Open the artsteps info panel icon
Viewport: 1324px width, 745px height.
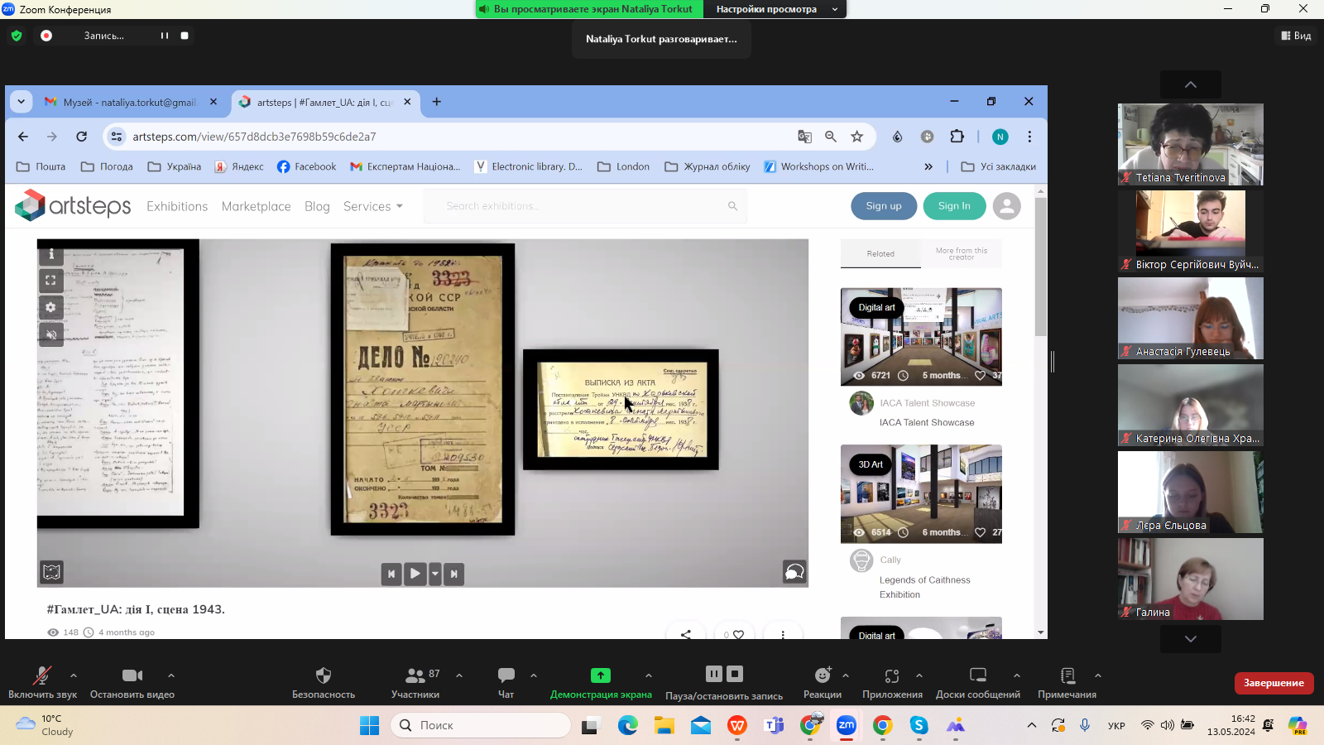[x=50, y=254]
